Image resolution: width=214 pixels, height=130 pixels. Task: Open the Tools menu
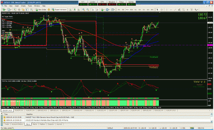(x=30, y=6)
